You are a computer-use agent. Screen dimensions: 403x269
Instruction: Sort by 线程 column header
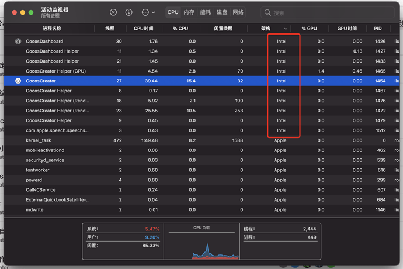click(x=110, y=29)
